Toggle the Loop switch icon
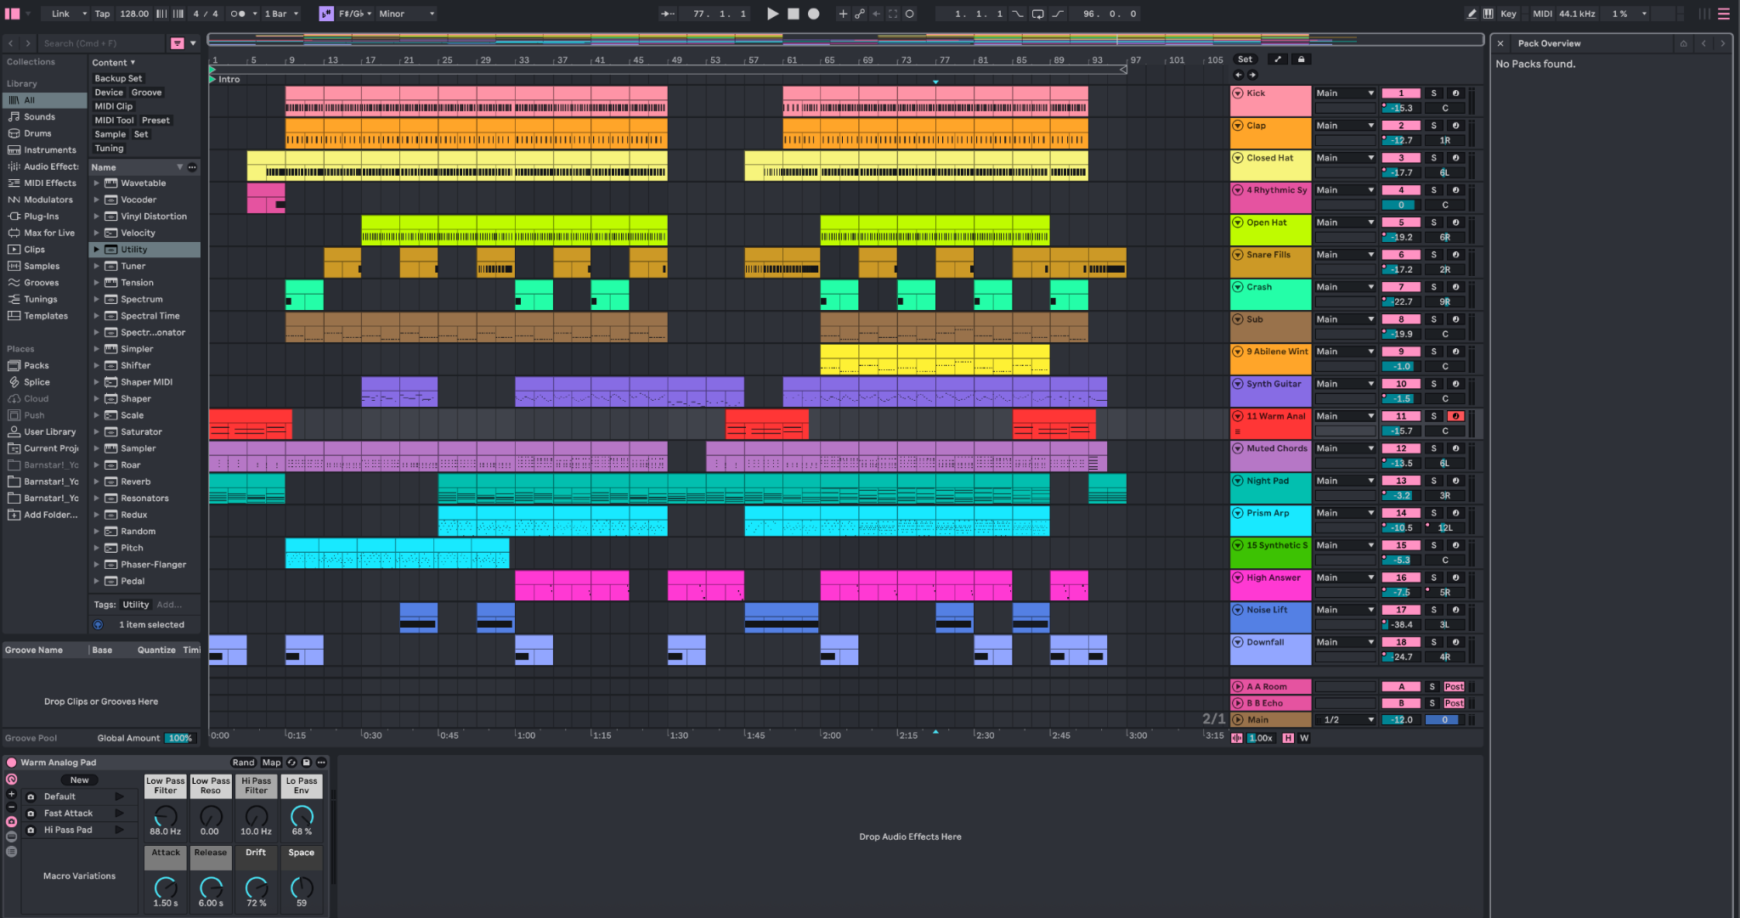This screenshot has height=918, width=1740. coord(1038,14)
